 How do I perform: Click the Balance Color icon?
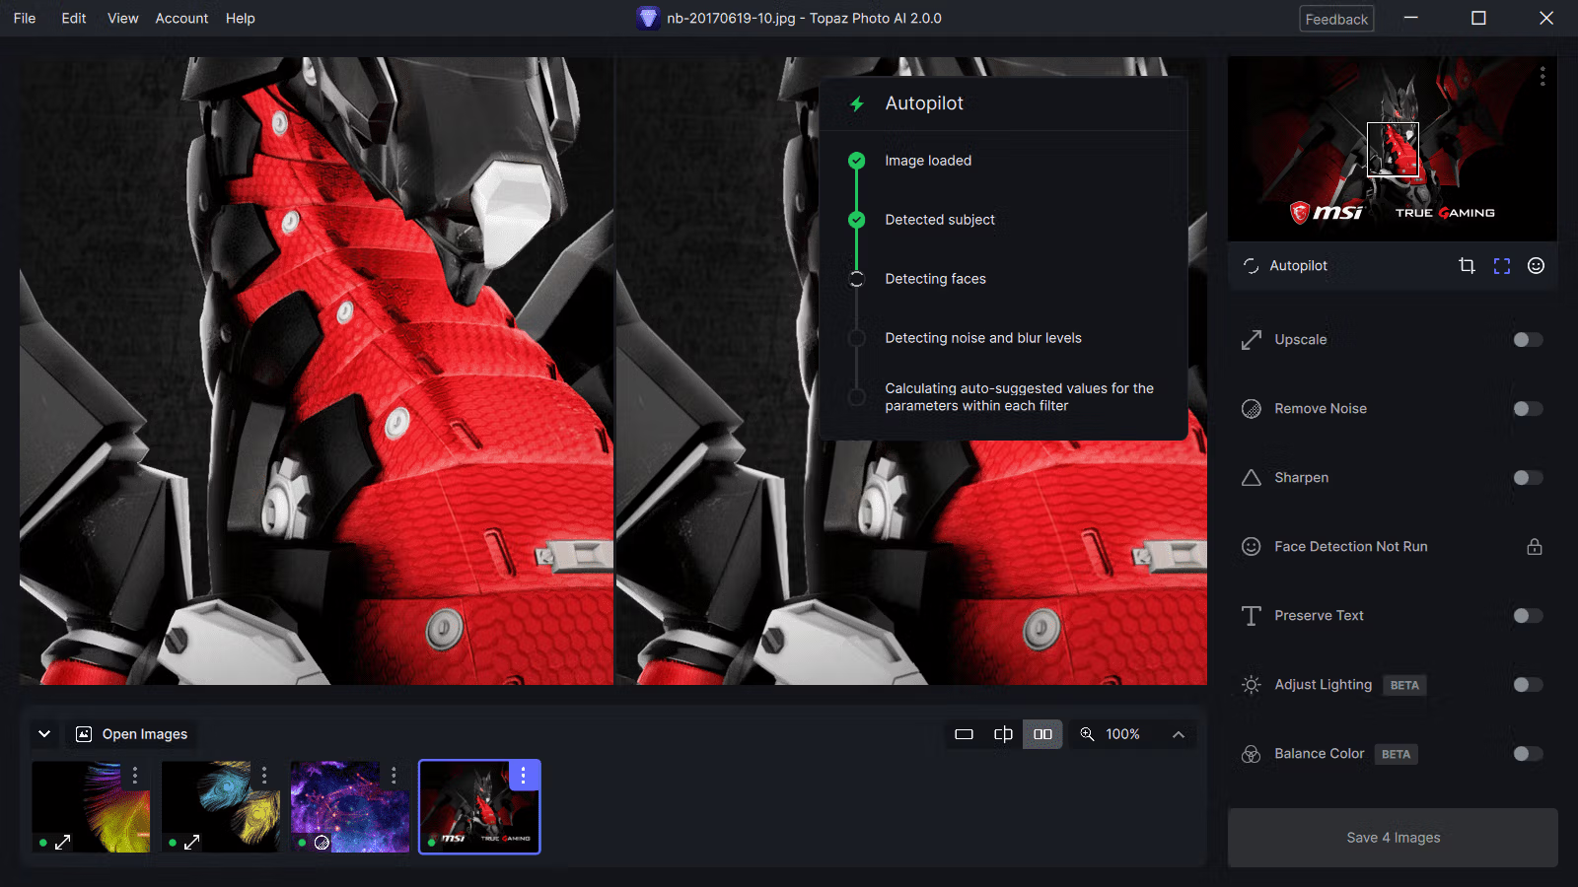[1252, 754]
